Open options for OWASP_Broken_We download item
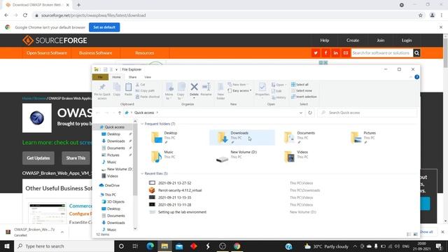Screen dimensions: 448x252 coord(62,232)
